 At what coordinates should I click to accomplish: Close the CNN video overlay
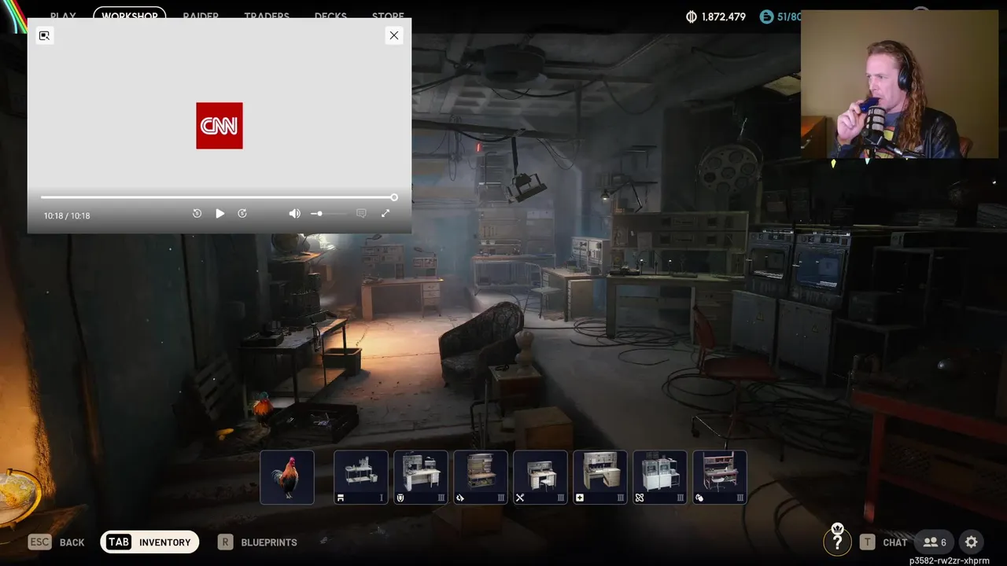coord(394,35)
